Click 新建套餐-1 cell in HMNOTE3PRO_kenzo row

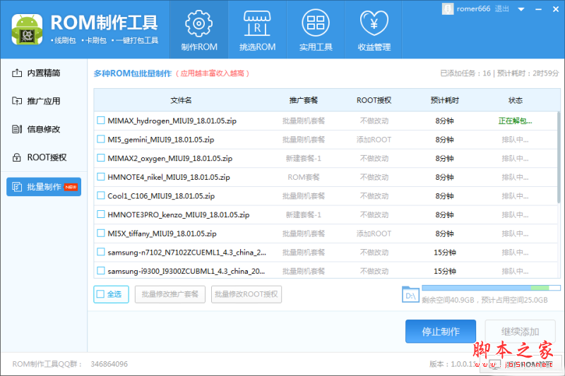(304, 214)
